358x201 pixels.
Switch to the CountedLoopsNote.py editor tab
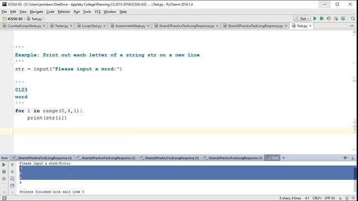click(x=24, y=26)
